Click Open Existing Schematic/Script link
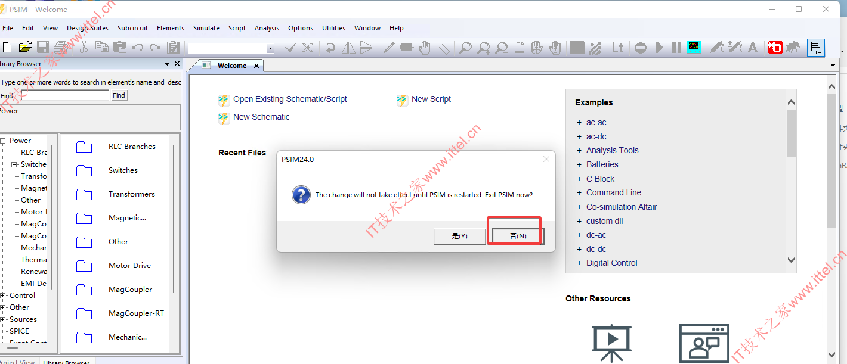 pyautogui.click(x=290, y=99)
